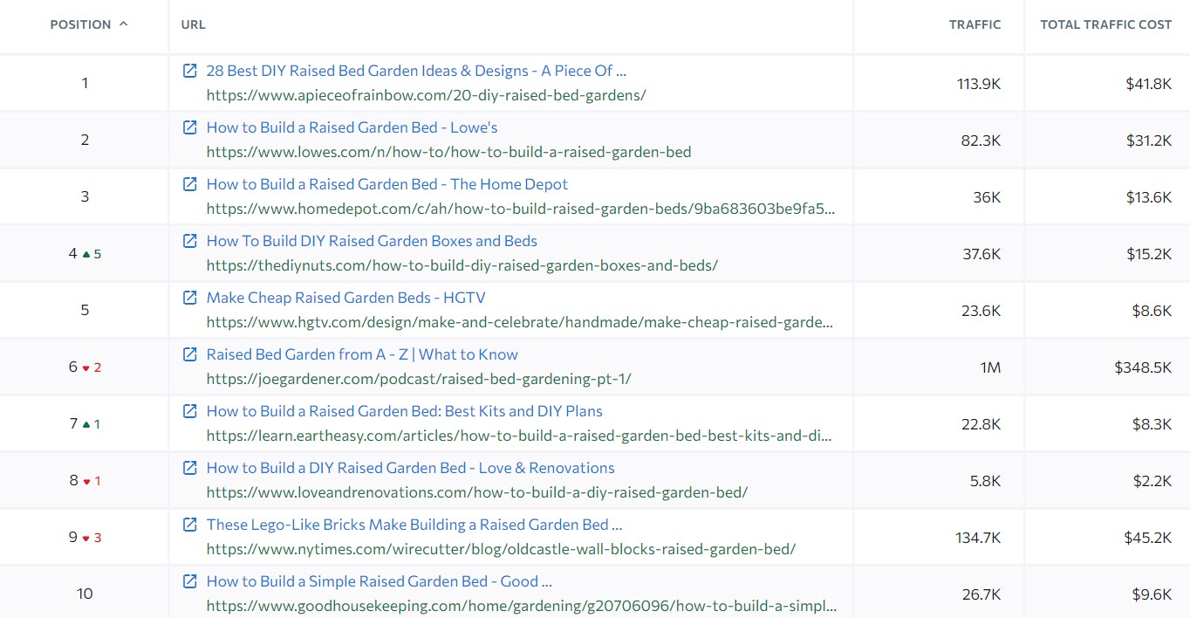
Task: Click the lowes.com URL text
Action: [448, 152]
